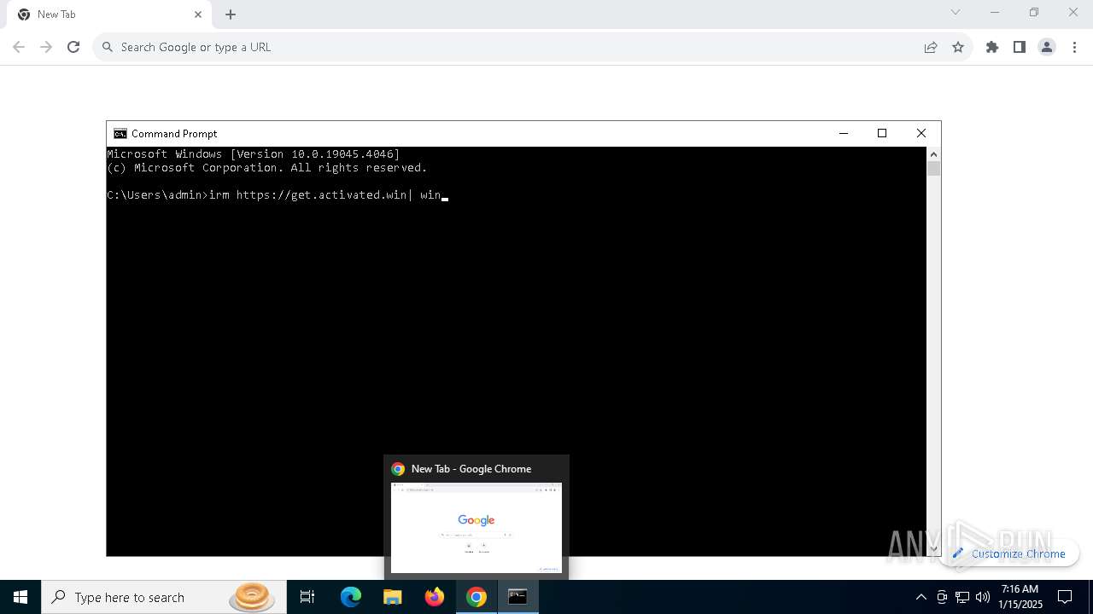Launch Firefox from taskbar
The width and height of the screenshot is (1093, 614).
pos(435,597)
